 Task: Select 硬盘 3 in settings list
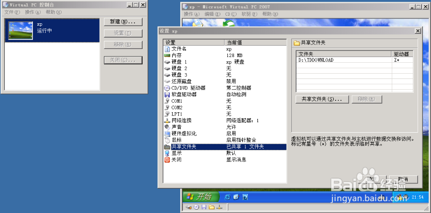225,75
